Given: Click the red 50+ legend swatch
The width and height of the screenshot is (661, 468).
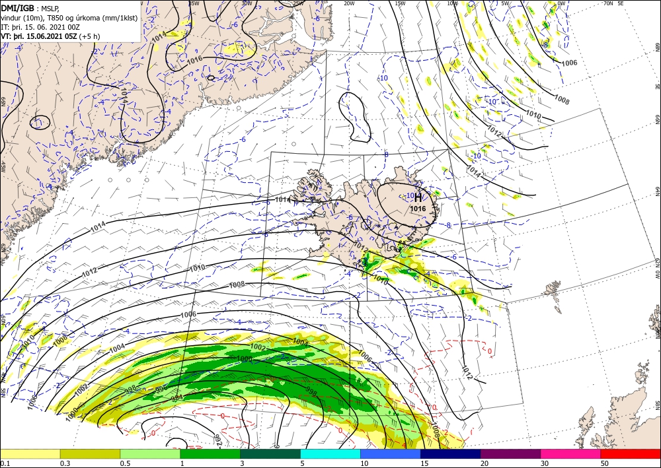Looking at the screenshot, I should click(x=631, y=453).
